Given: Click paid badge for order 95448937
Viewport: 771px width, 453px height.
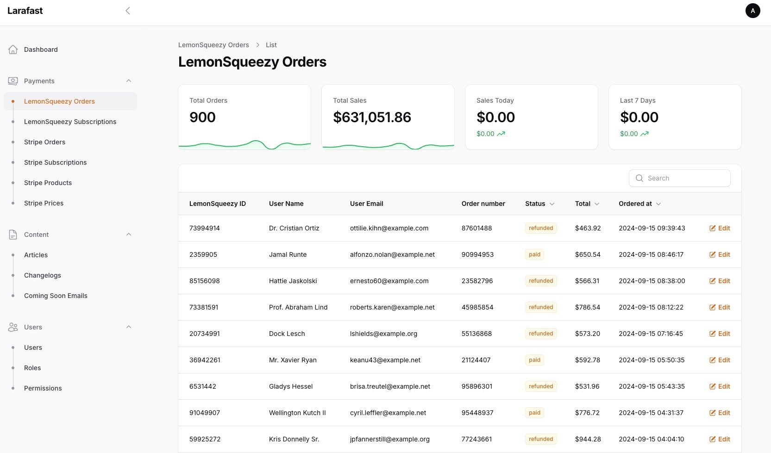Looking at the screenshot, I should [534, 413].
